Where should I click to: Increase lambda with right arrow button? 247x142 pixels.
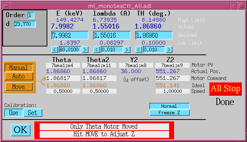[x=127, y=50]
